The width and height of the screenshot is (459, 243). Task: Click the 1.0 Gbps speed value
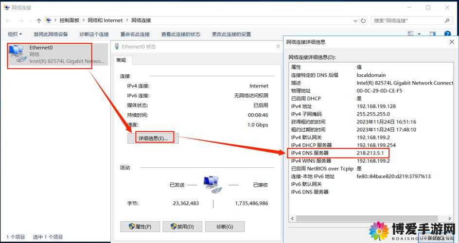pyautogui.click(x=258, y=125)
